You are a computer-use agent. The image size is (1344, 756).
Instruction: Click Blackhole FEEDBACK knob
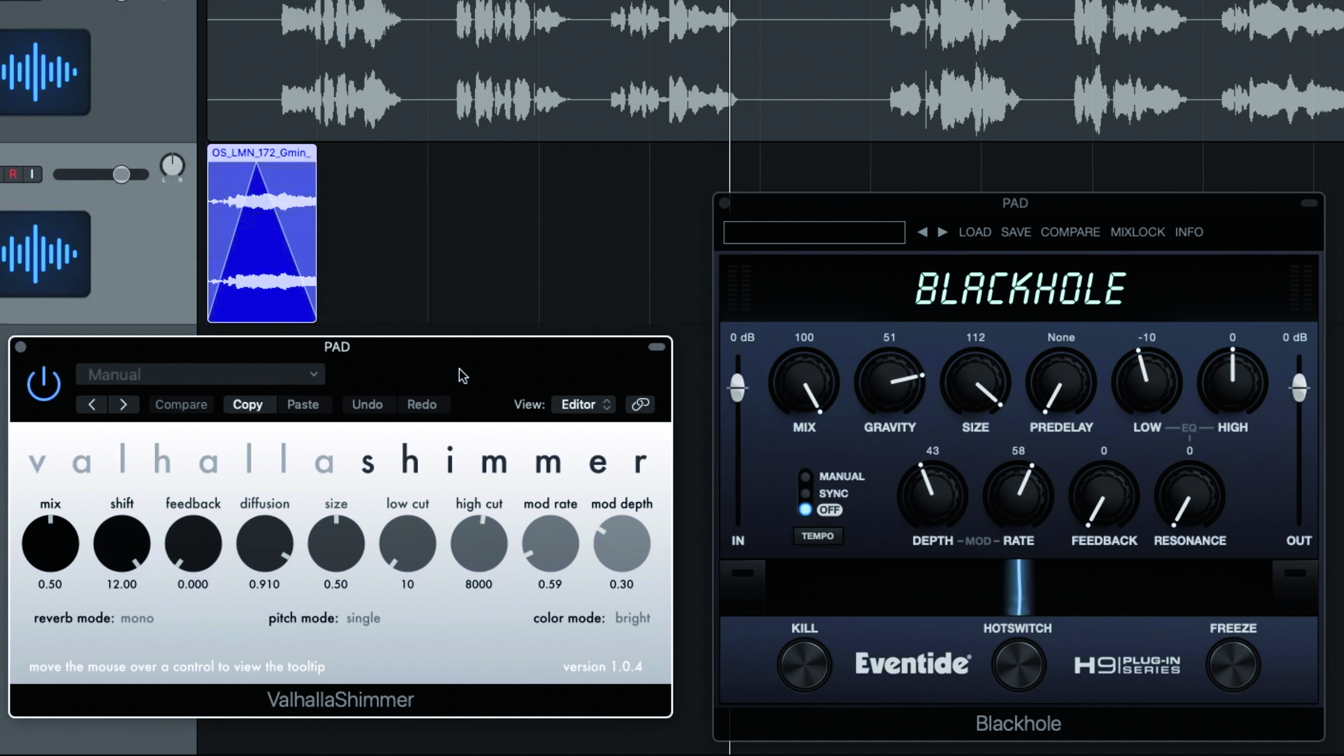pos(1104,496)
